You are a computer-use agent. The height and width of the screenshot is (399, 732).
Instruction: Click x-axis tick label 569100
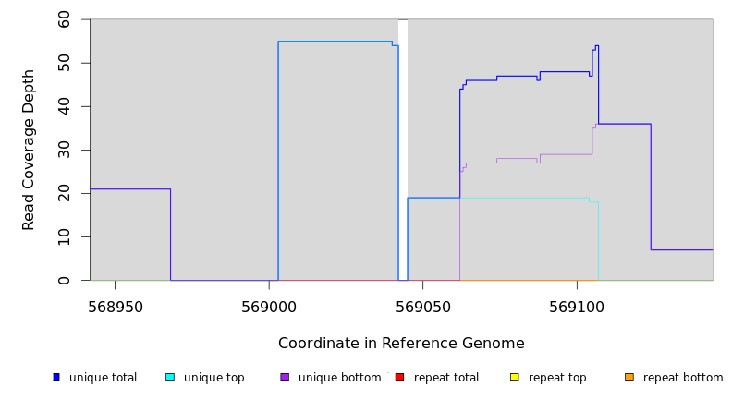click(x=577, y=307)
